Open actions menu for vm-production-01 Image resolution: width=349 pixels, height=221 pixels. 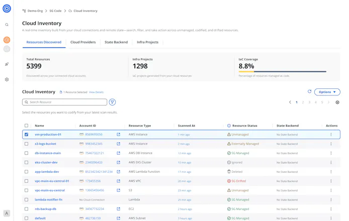click(x=331, y=135)
